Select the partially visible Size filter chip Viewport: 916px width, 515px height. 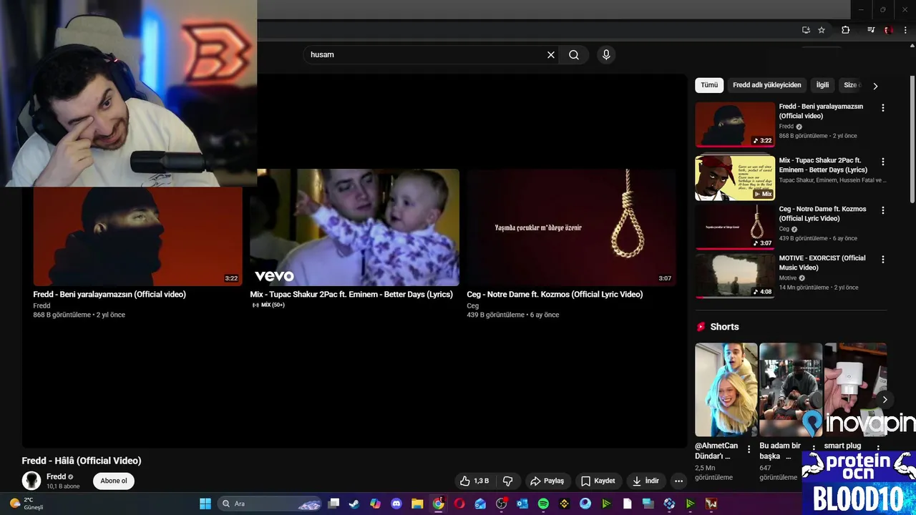[851, 85]
